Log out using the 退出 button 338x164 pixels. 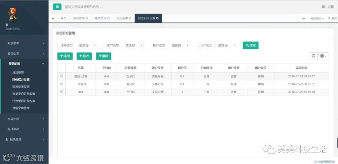(332, 18)
